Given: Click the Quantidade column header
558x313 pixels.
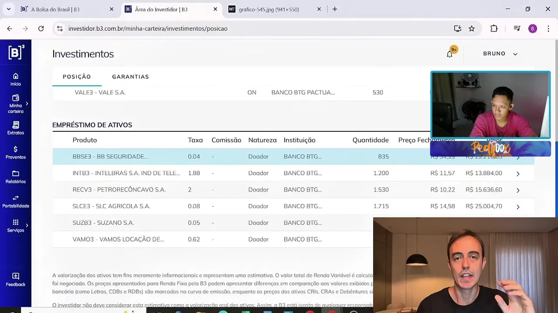Looking at the screenshot, I should click(371, 140).
